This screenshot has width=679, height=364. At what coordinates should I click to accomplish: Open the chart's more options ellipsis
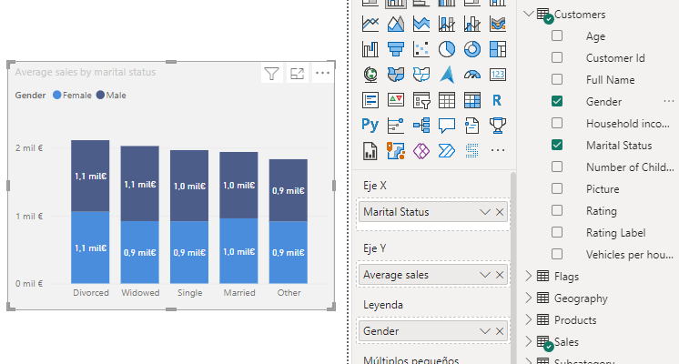point(322,74)
